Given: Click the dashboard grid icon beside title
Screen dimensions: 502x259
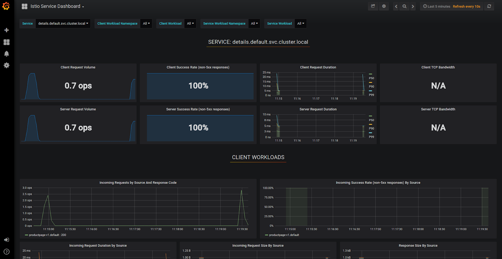Looking at the screenshot, I should coord(24,6).
